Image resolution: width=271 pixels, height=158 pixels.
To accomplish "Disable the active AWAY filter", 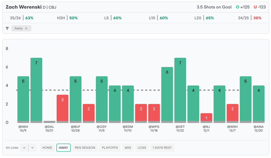I will [x=64, y=148].
